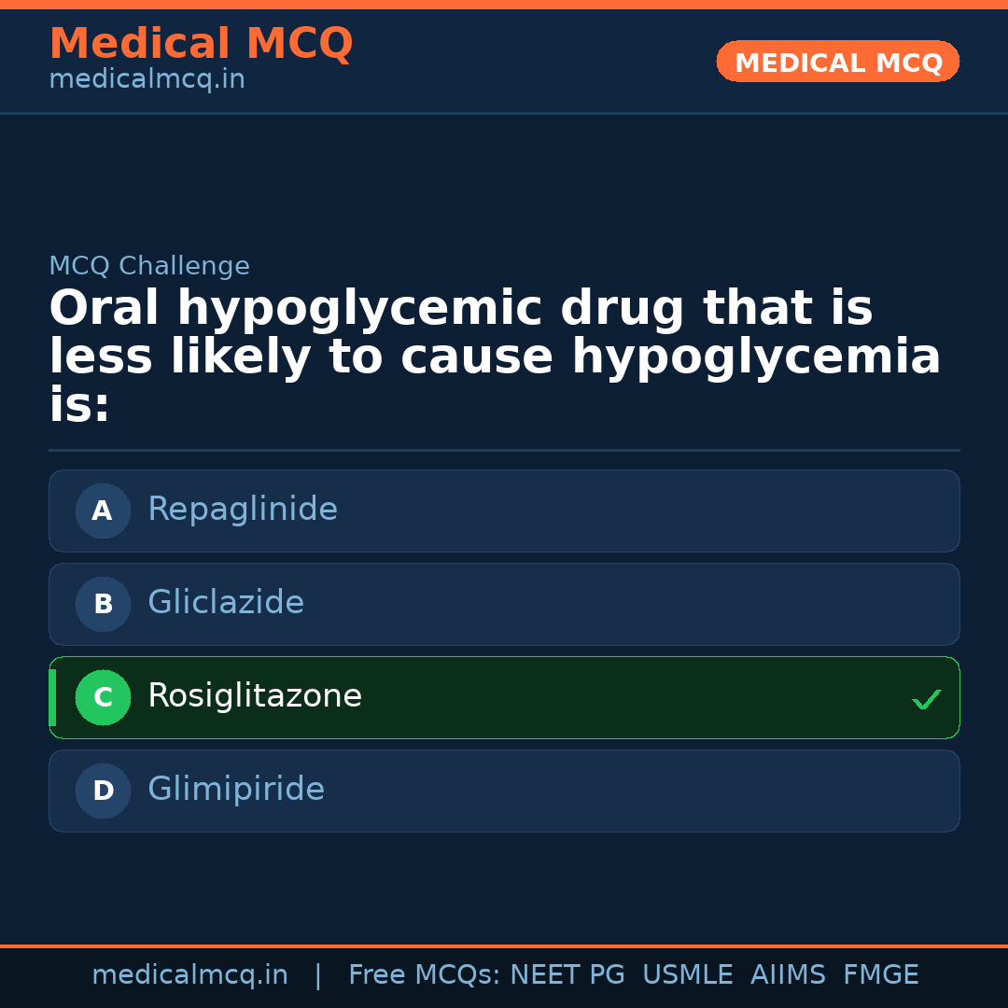Select the Repaglinide answer text
Screen dimensions: 1008x1008
[x=243, y=510]
